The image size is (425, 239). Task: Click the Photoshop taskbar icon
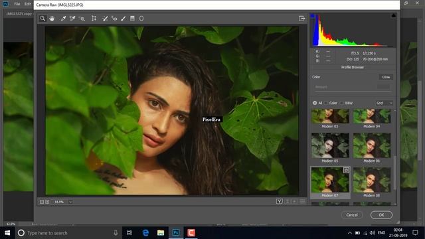[x=176, y=233]
